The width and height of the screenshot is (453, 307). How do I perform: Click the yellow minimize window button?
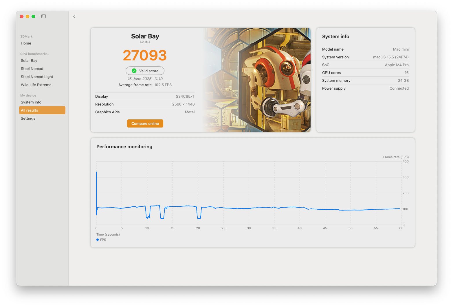click(27, 16)
